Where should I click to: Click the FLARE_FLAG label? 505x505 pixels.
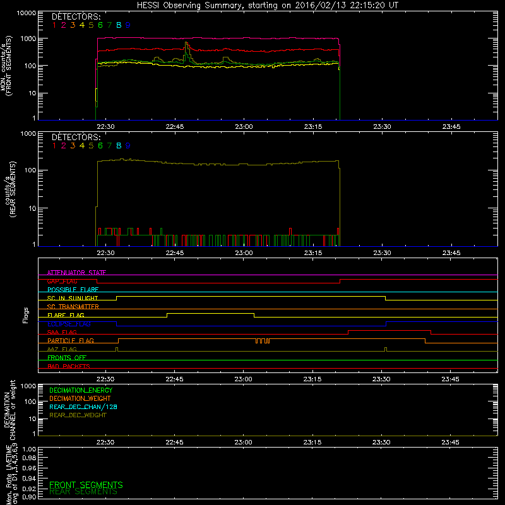pos(66,315)
